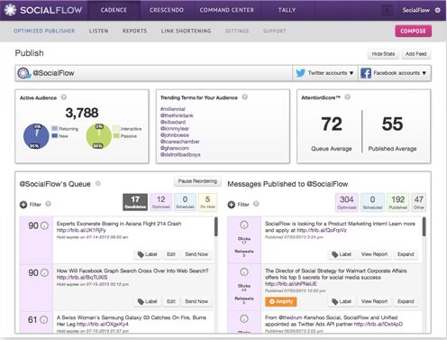The width and height of the screenshot is (447, 340).
Task: Click the pink Compose button
Action: coord(413,31)
